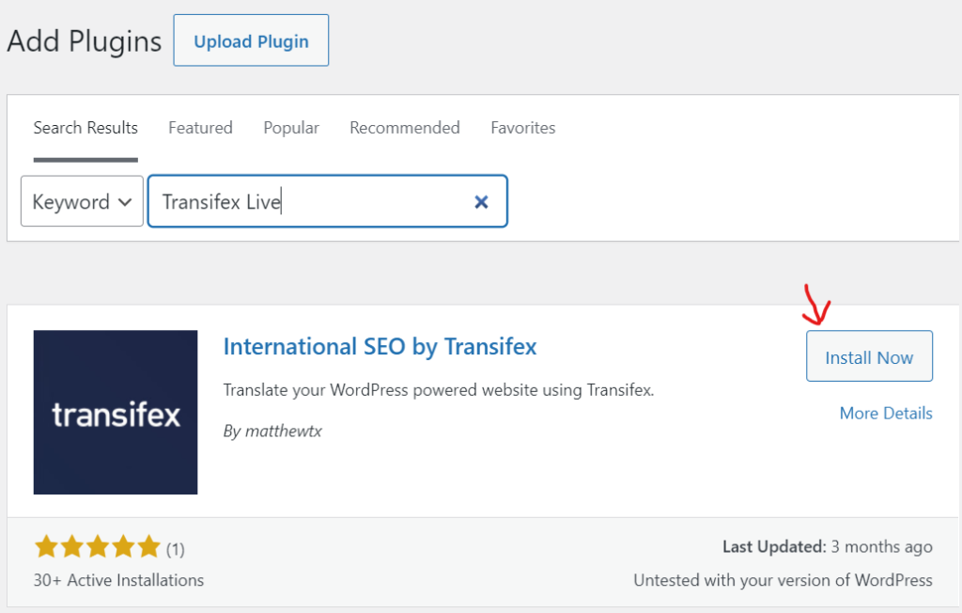Open the Keyword search type dropdown
The height and width of the screenshot is (613, 962).
[83, 201]
